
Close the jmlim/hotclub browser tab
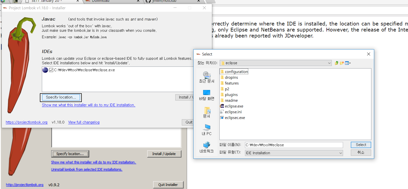[199, 1]
